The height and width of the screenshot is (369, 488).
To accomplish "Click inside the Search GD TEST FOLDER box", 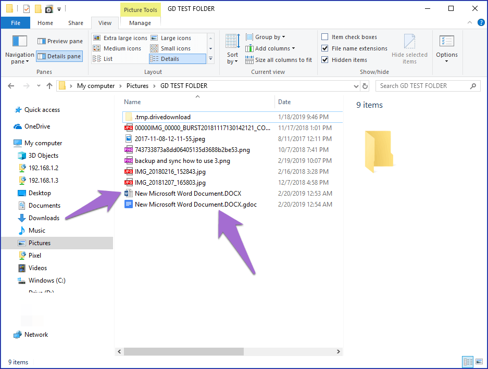I will [422, 85].
